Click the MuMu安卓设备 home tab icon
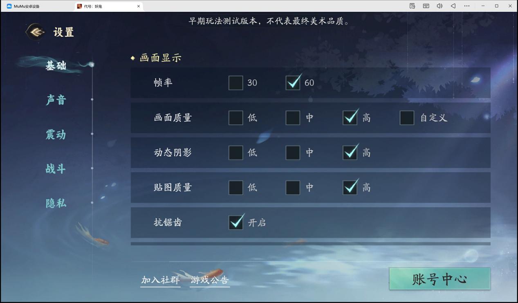 coord(9,6)
